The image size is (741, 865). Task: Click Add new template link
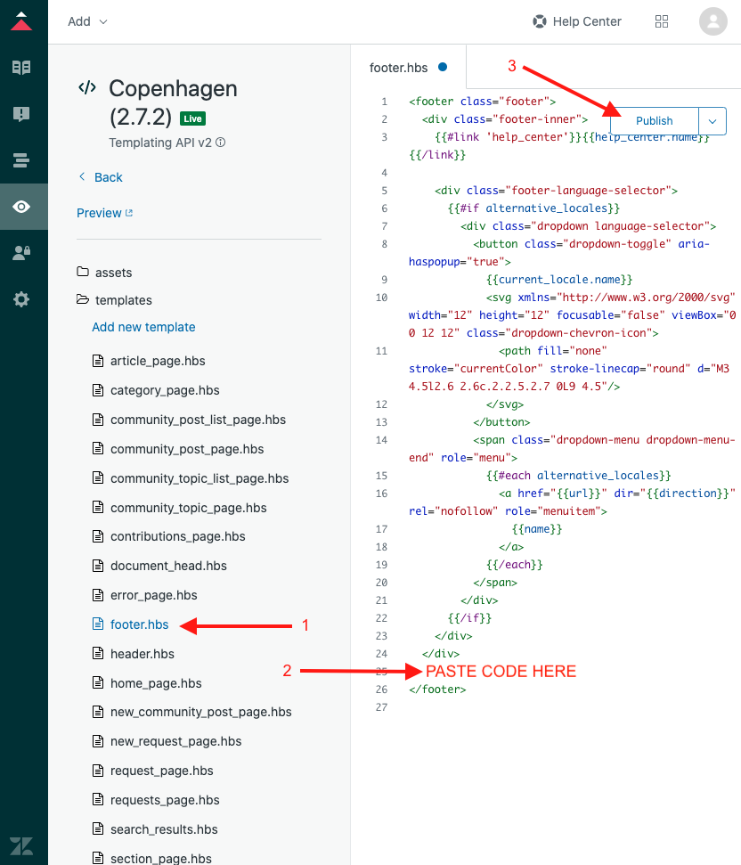coord(143,327)
